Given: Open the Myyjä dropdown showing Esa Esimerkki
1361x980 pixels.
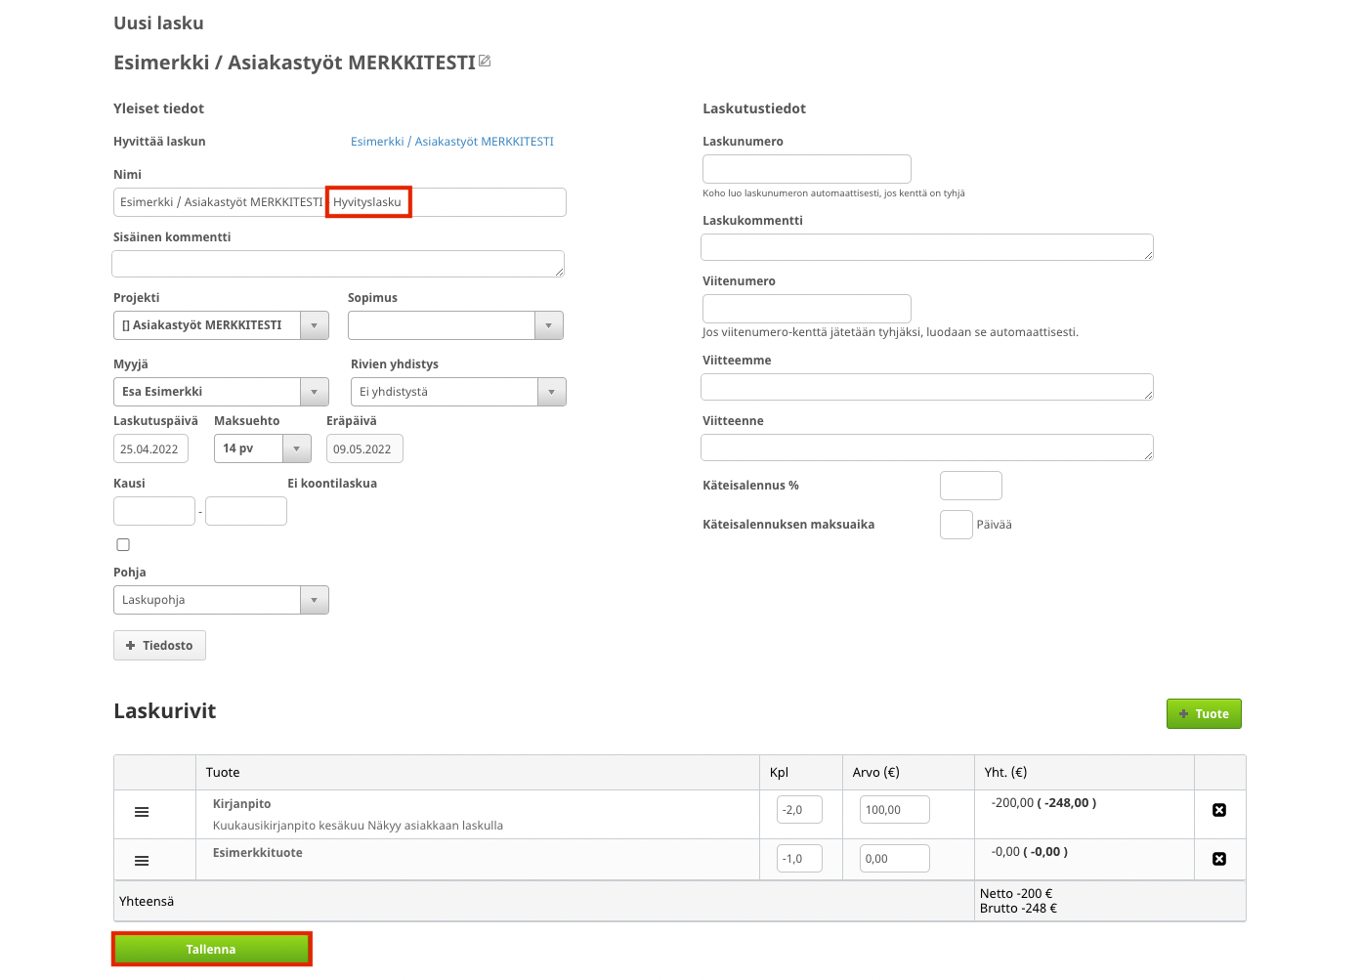Looking at the screenshot, I should [x=221, y=392].
